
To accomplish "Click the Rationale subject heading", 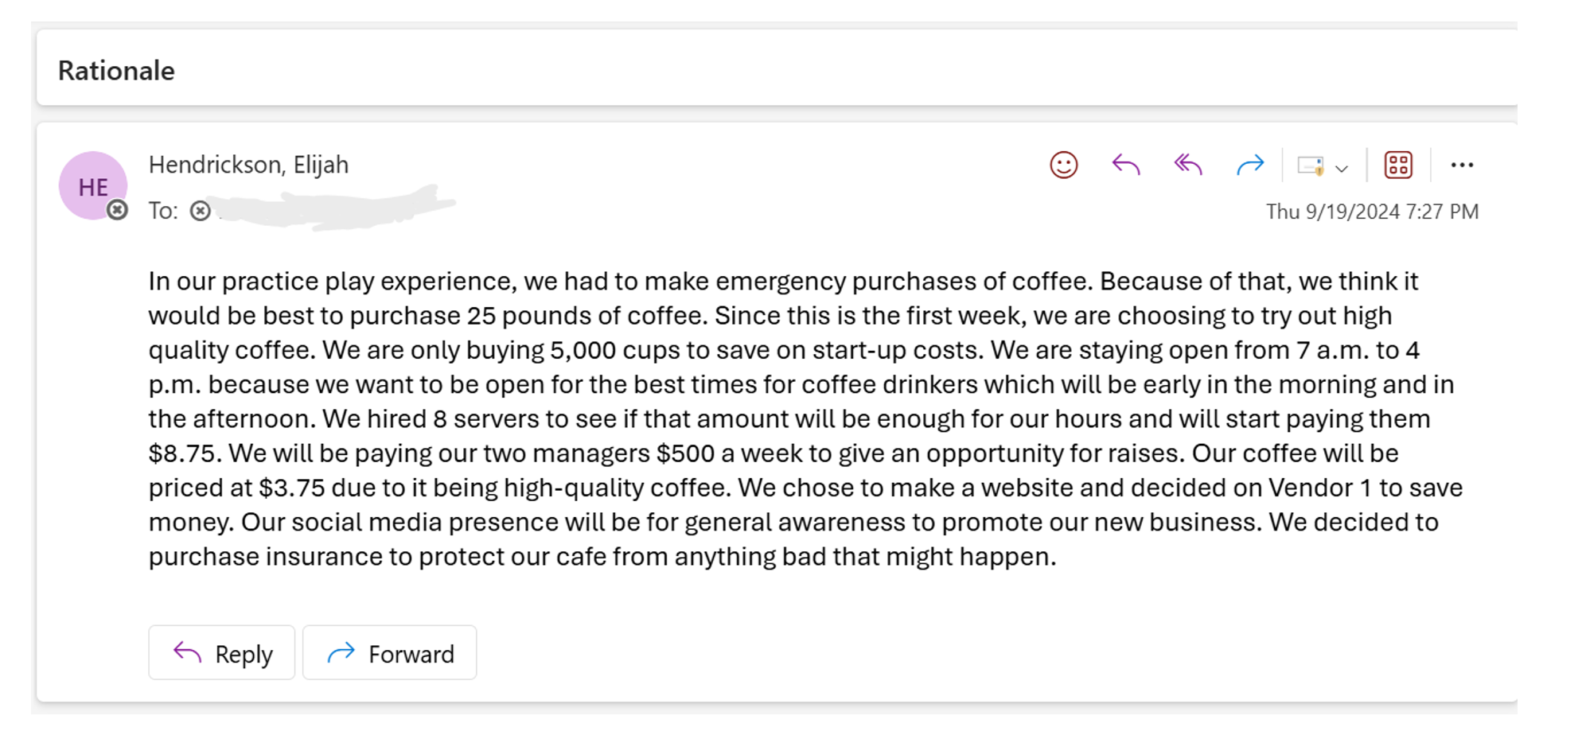I will point(116,71).
